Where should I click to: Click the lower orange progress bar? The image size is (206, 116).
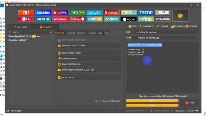coord(152,105)
